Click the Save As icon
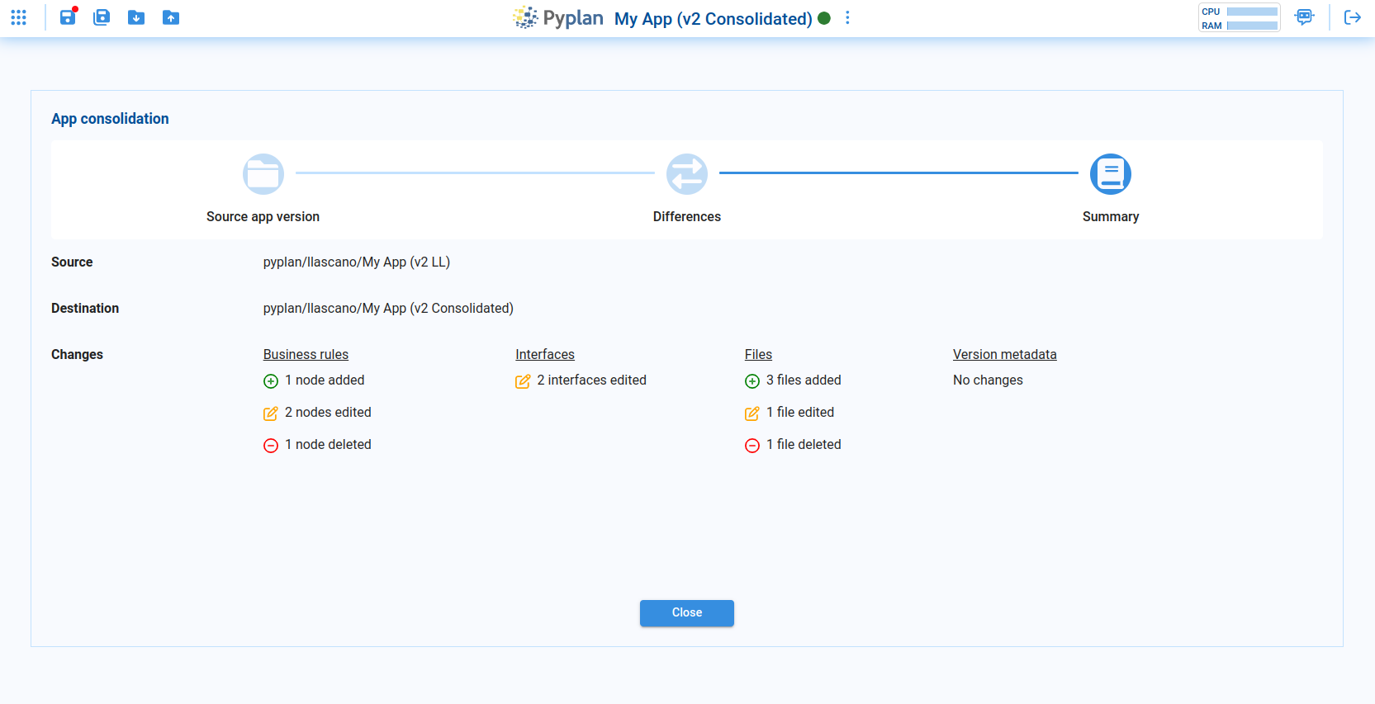This screenshot has height=704, width=1375. pos(102,17)
